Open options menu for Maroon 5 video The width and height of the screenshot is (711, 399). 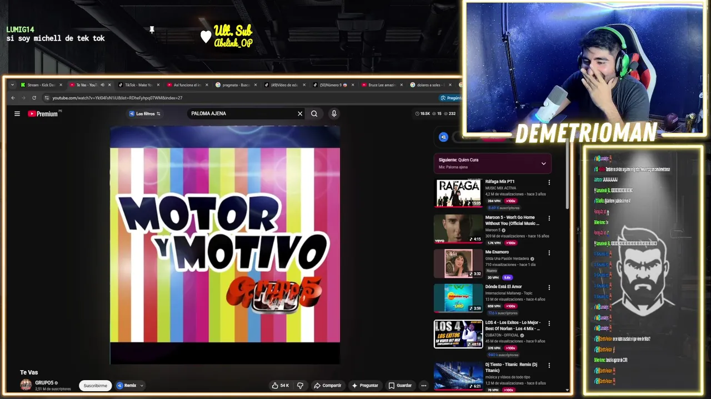(549, 218)
